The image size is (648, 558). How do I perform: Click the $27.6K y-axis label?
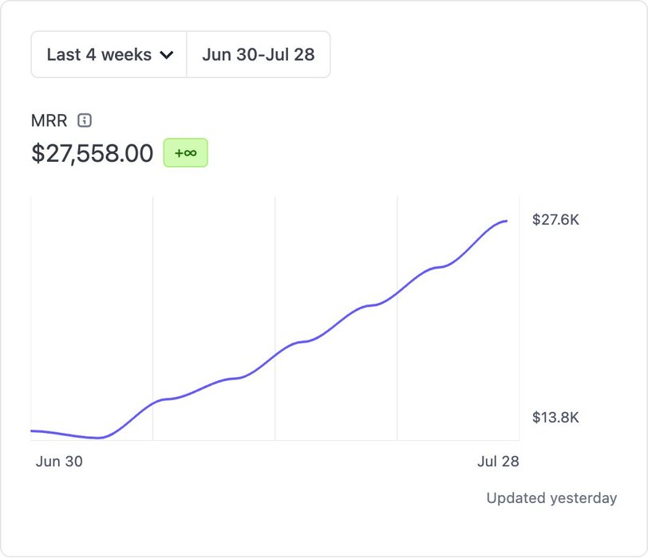click(x=555, y=219)
